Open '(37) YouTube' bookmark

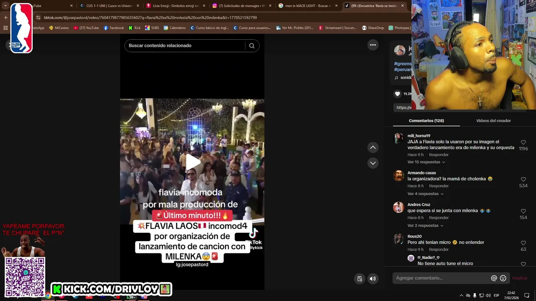tap(86, 28)
